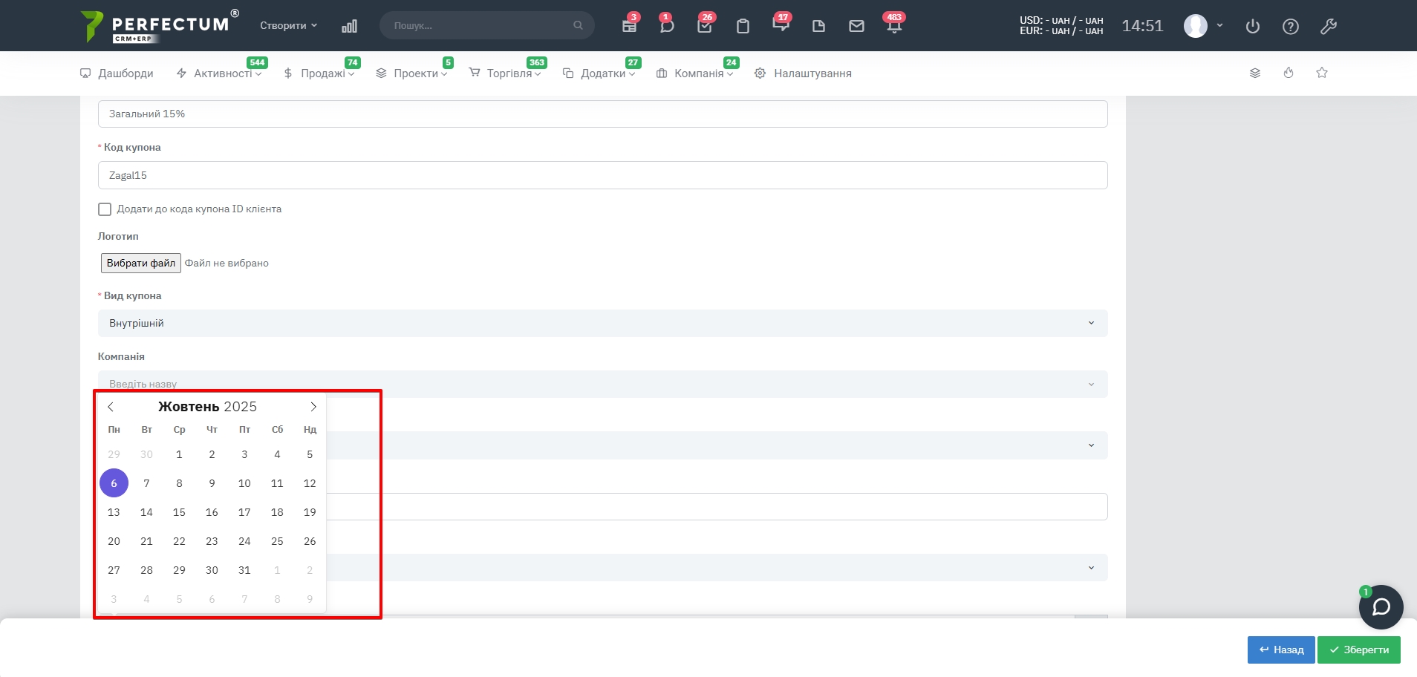Click the mail envelope icon

point(856,26)
